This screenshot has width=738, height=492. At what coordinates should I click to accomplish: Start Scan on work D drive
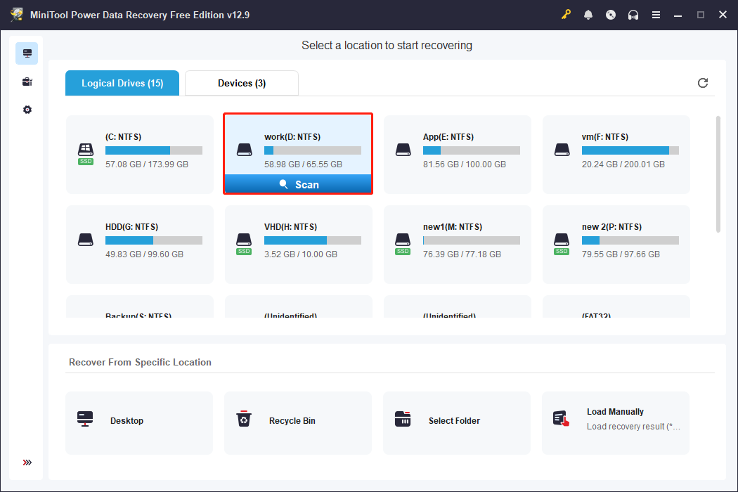click(x=298, y=184)
